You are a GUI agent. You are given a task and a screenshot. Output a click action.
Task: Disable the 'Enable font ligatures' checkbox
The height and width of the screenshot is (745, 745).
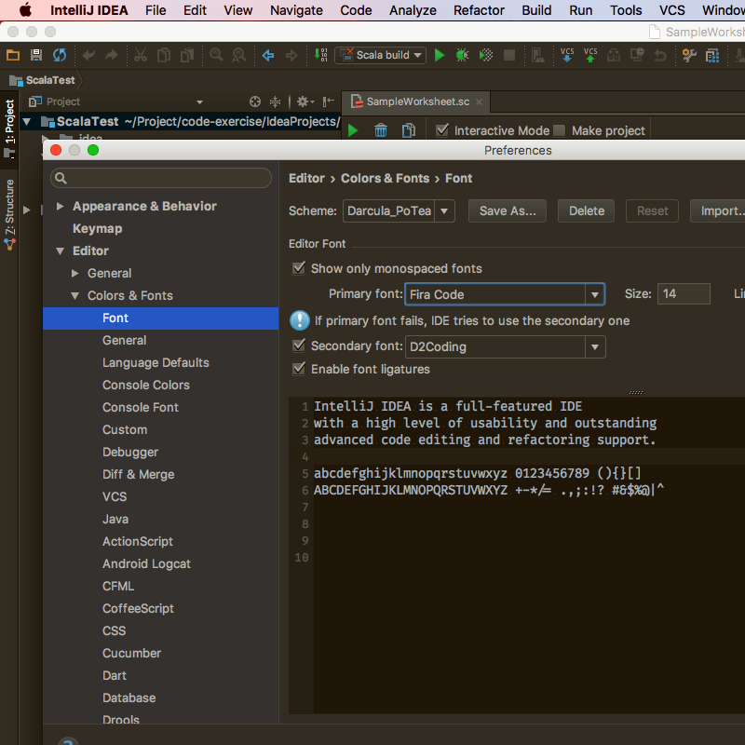[x=299, y=369]
